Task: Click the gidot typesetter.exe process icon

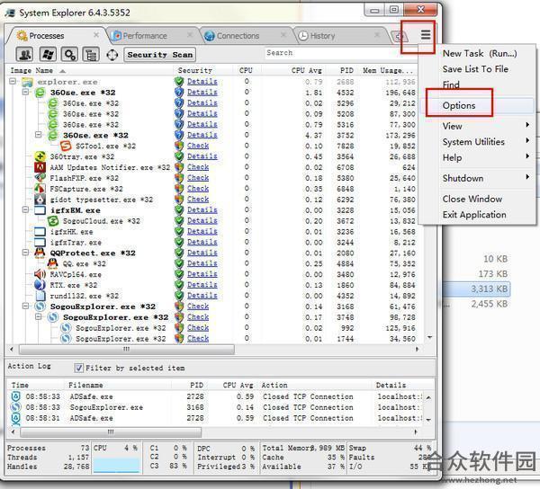Action: click(x=40, y=200)
